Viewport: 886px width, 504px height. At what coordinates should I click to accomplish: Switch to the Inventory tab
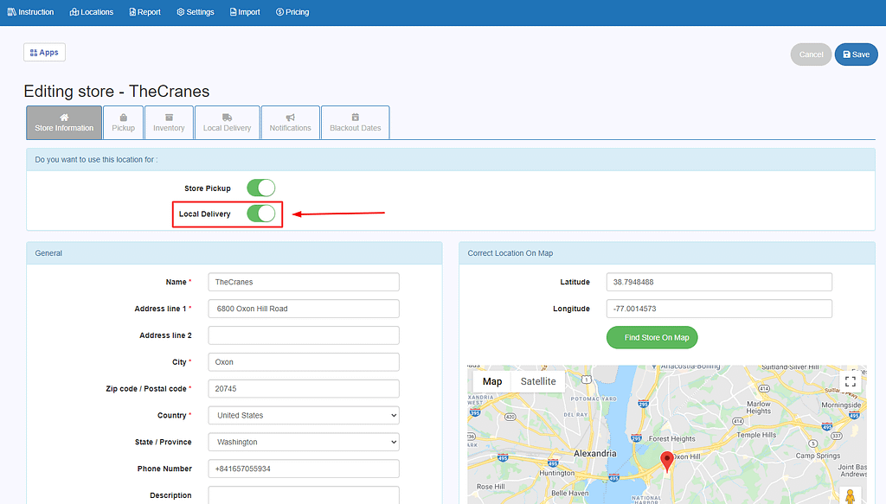point(169,123)
